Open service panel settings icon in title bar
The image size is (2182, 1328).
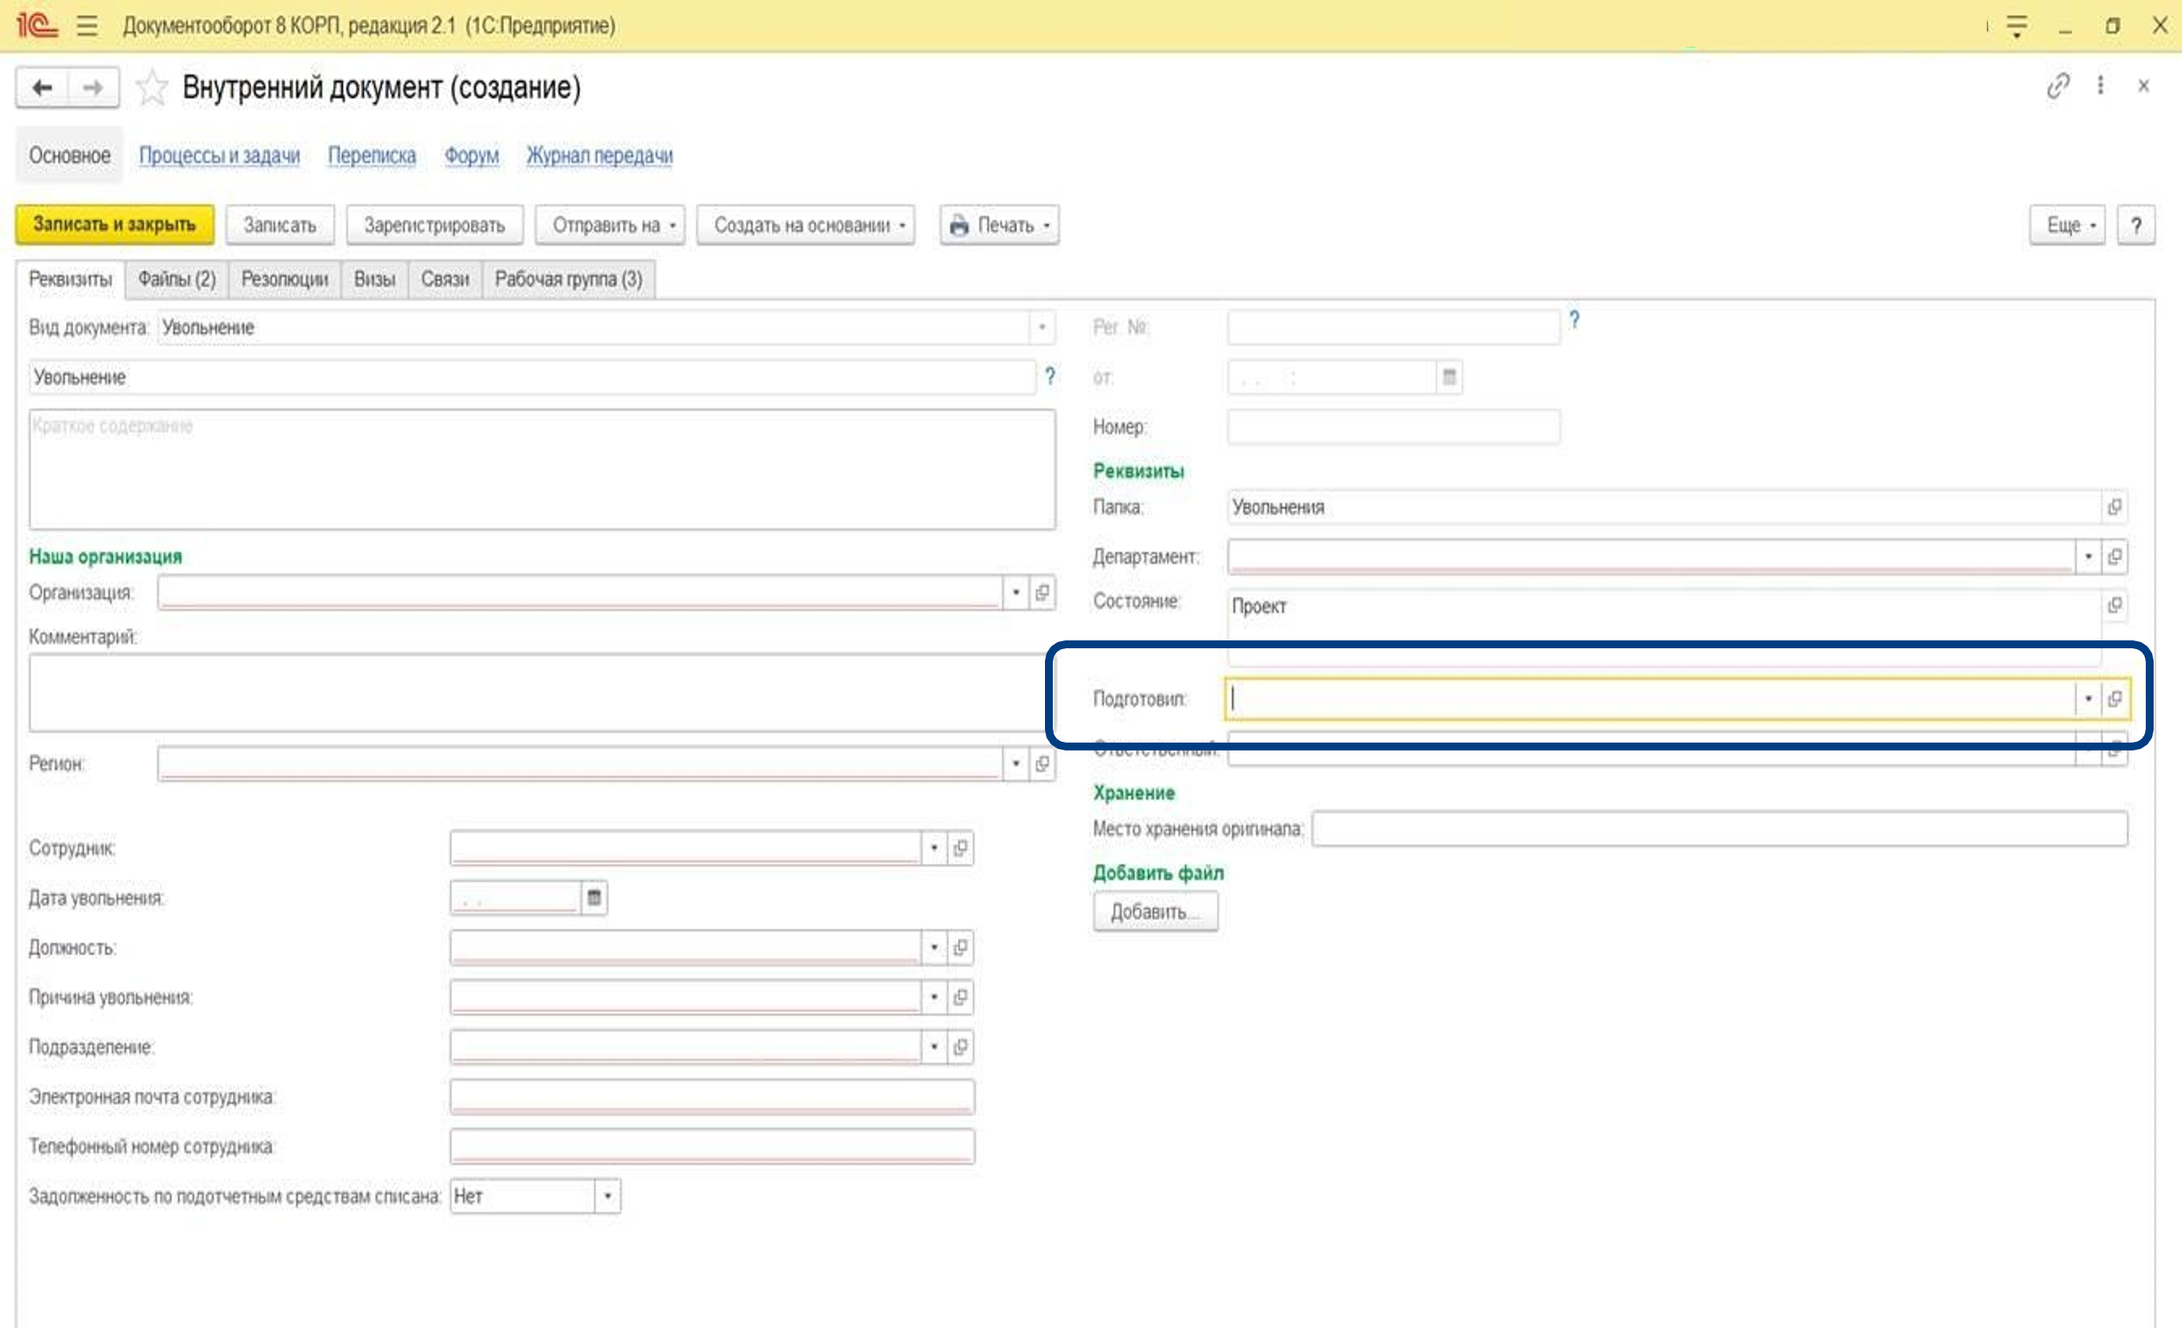click(x=2017, y=26)
